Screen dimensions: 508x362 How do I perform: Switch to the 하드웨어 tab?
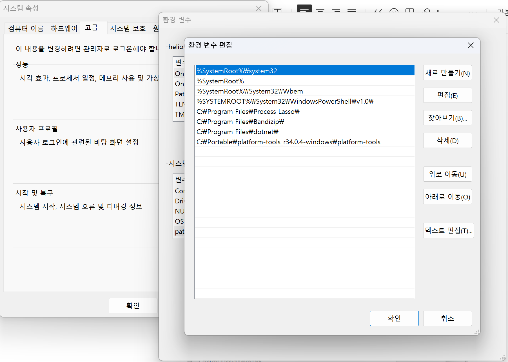click(x=64, y=28)
